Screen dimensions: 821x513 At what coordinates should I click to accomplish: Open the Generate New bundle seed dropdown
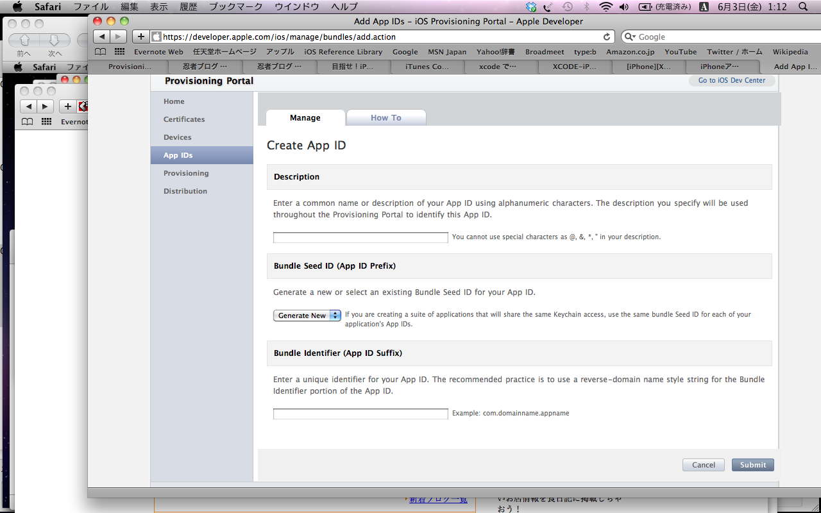click(x=307, y=315)
